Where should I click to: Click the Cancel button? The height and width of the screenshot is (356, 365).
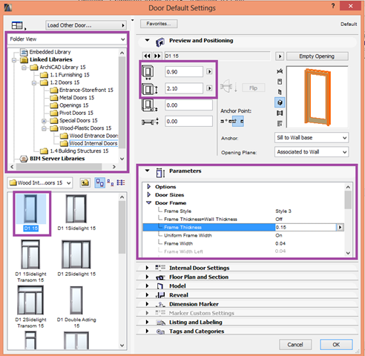coord(295,345)
